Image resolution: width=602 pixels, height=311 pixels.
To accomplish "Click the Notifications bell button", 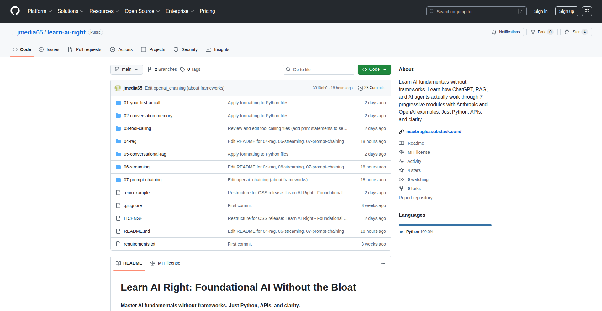I will pyautogui.click(x=505, y=32).
